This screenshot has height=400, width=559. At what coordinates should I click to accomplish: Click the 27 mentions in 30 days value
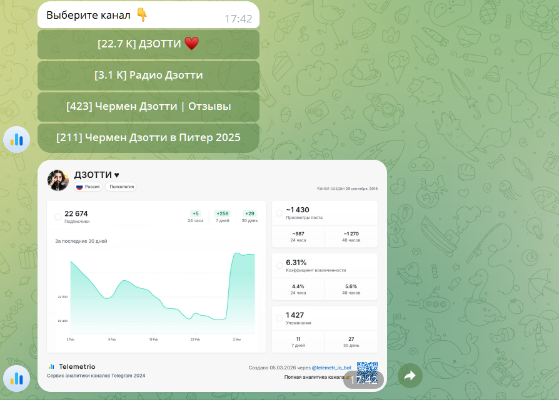(351, 339)
